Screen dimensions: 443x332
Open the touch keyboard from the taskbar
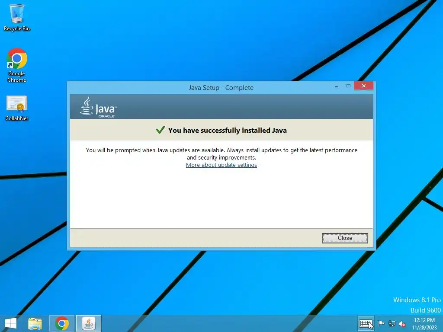(x=366, y=323)
